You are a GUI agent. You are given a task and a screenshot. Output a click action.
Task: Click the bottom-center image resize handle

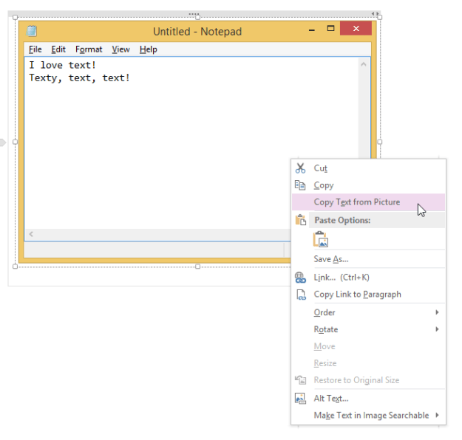click(197, 267)
